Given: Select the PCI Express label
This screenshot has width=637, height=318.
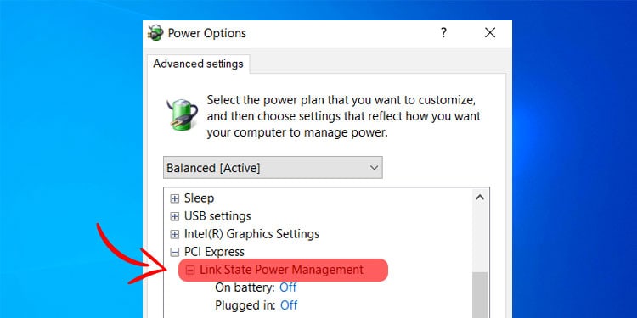Looking at the screenshot, I should tap(215, 252).
